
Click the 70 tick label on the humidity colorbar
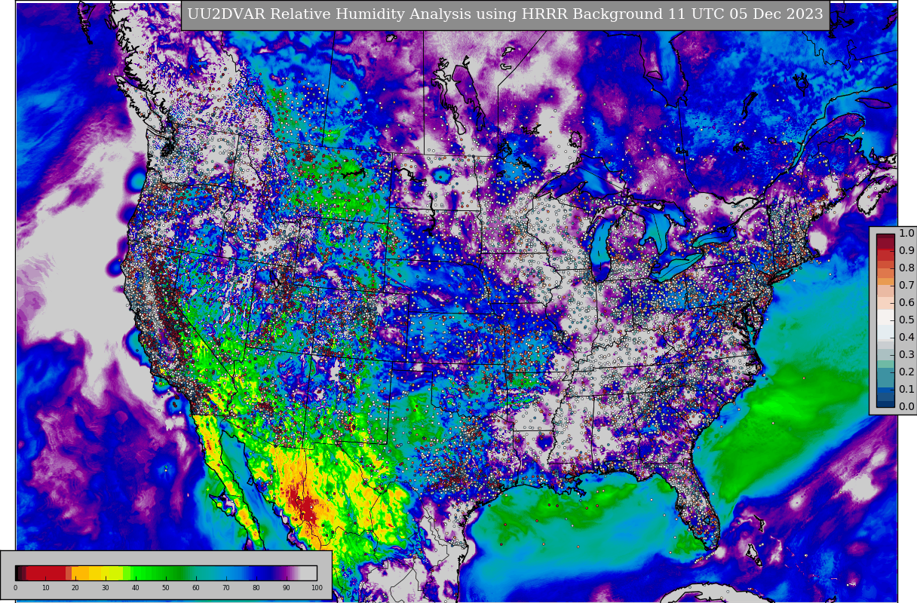coord(226,588)
